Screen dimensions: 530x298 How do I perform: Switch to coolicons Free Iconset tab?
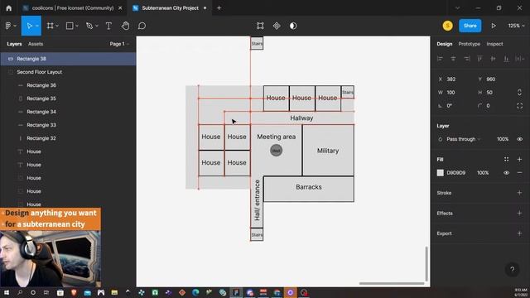73,8
